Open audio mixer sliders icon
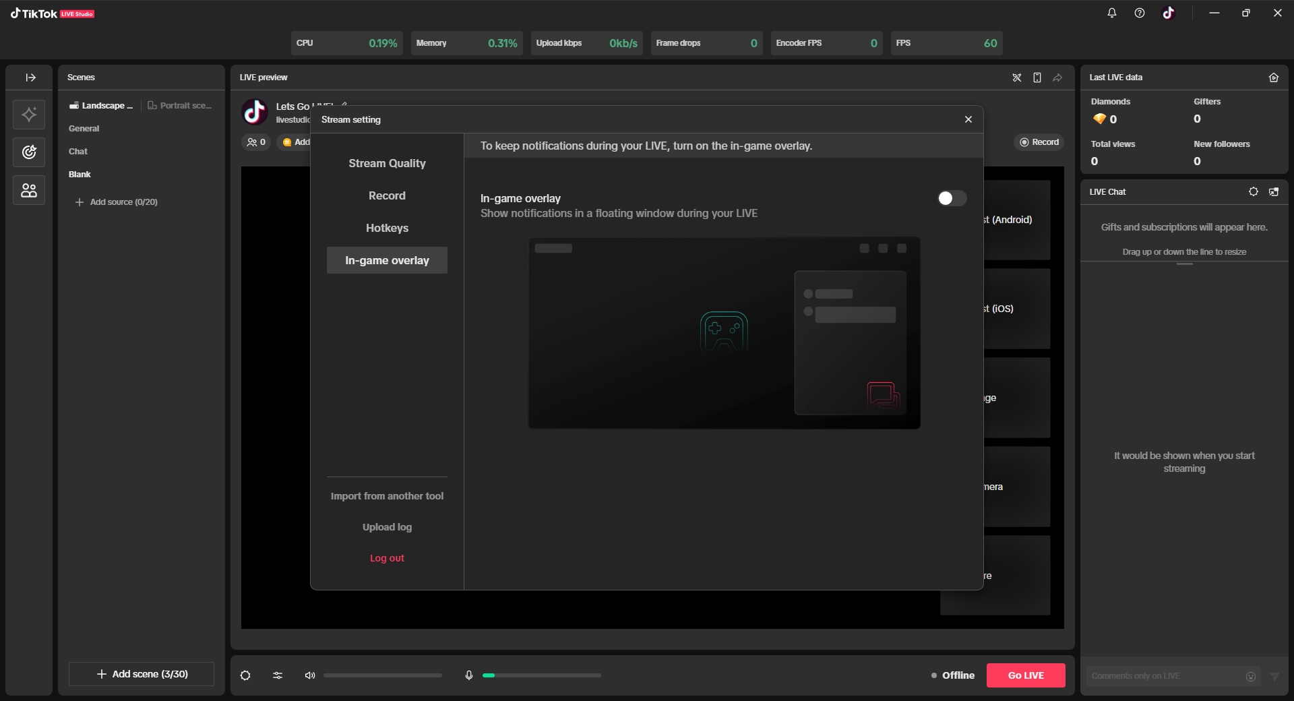Image resolution: width=1294 pixels, height=701 pixels. coord(278,675)
